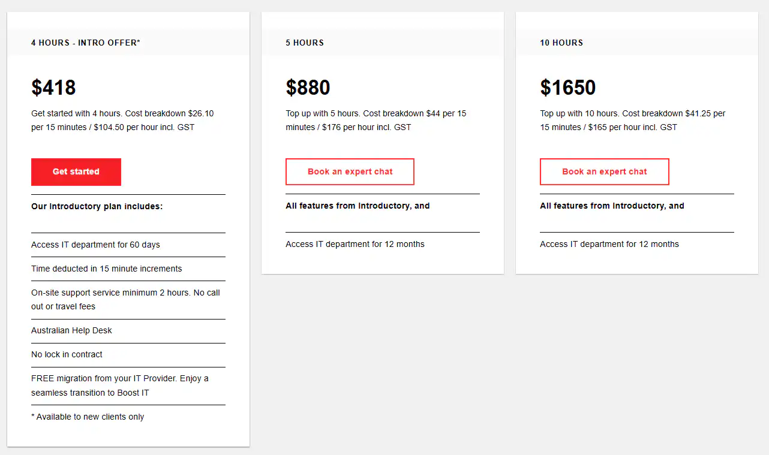Select Access IT department for 60 days row
Viewport: 769px width, 455px height.
(92, 245)
